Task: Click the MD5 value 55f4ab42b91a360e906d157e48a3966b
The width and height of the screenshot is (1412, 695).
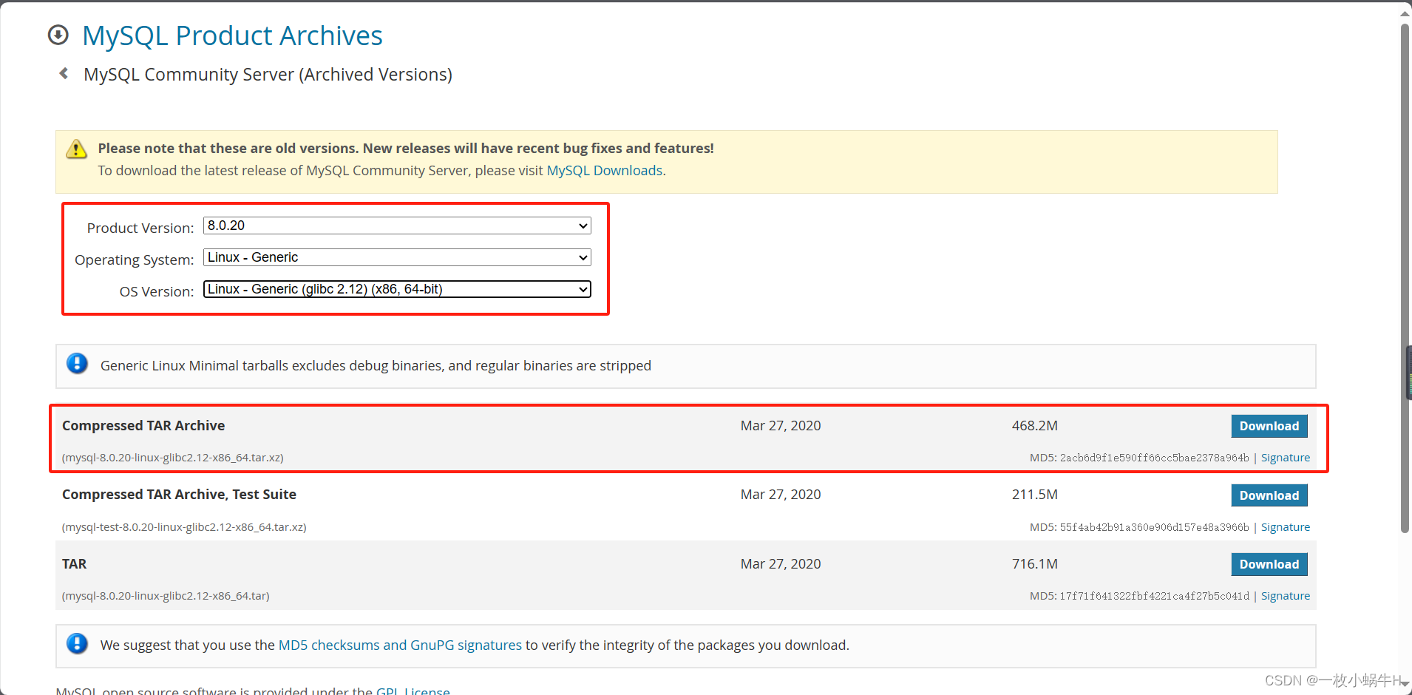Action: 1154,527
